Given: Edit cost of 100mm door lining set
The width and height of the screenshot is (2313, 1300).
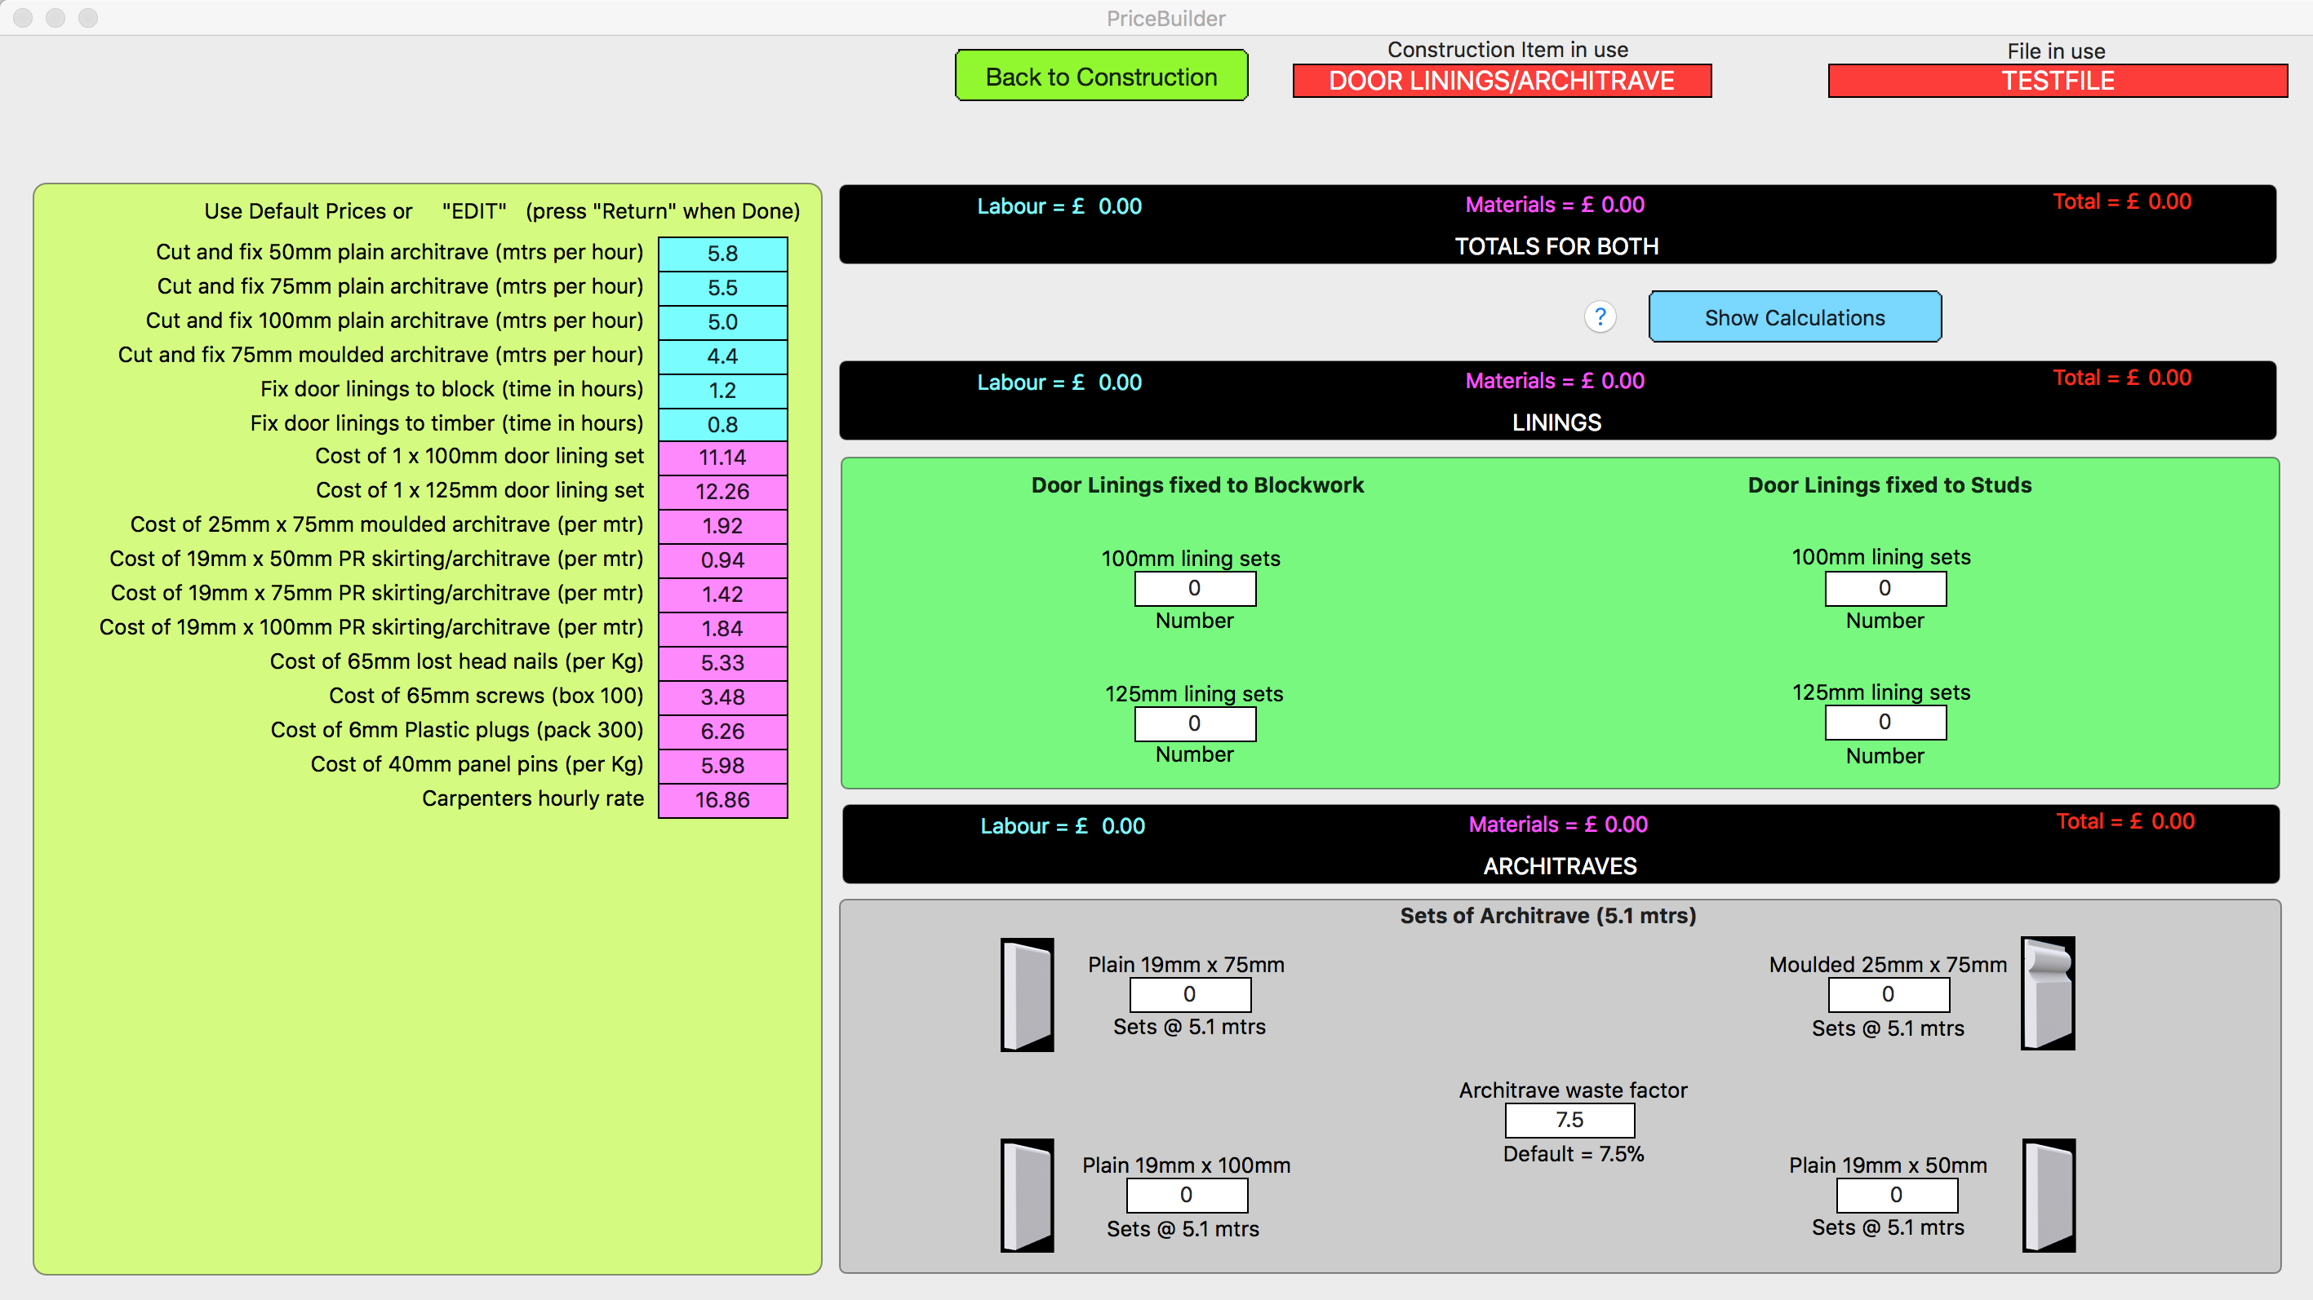Looking at the screenshot, I should (723, 458).
